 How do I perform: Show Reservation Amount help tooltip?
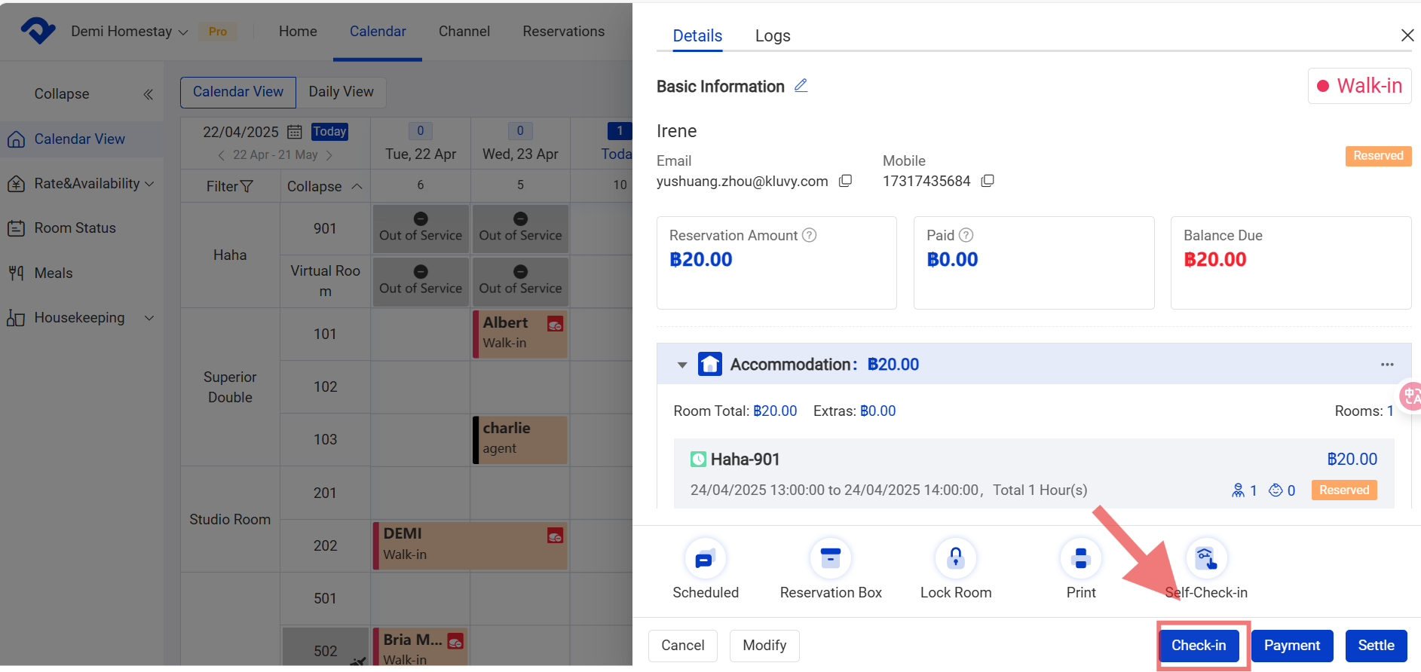point(810,235)
